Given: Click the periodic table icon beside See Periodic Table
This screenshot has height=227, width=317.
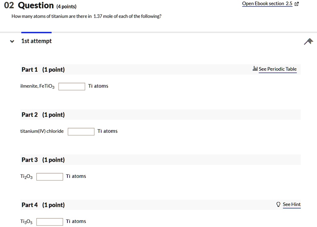Looking at the screenshot, I should 255,69.
